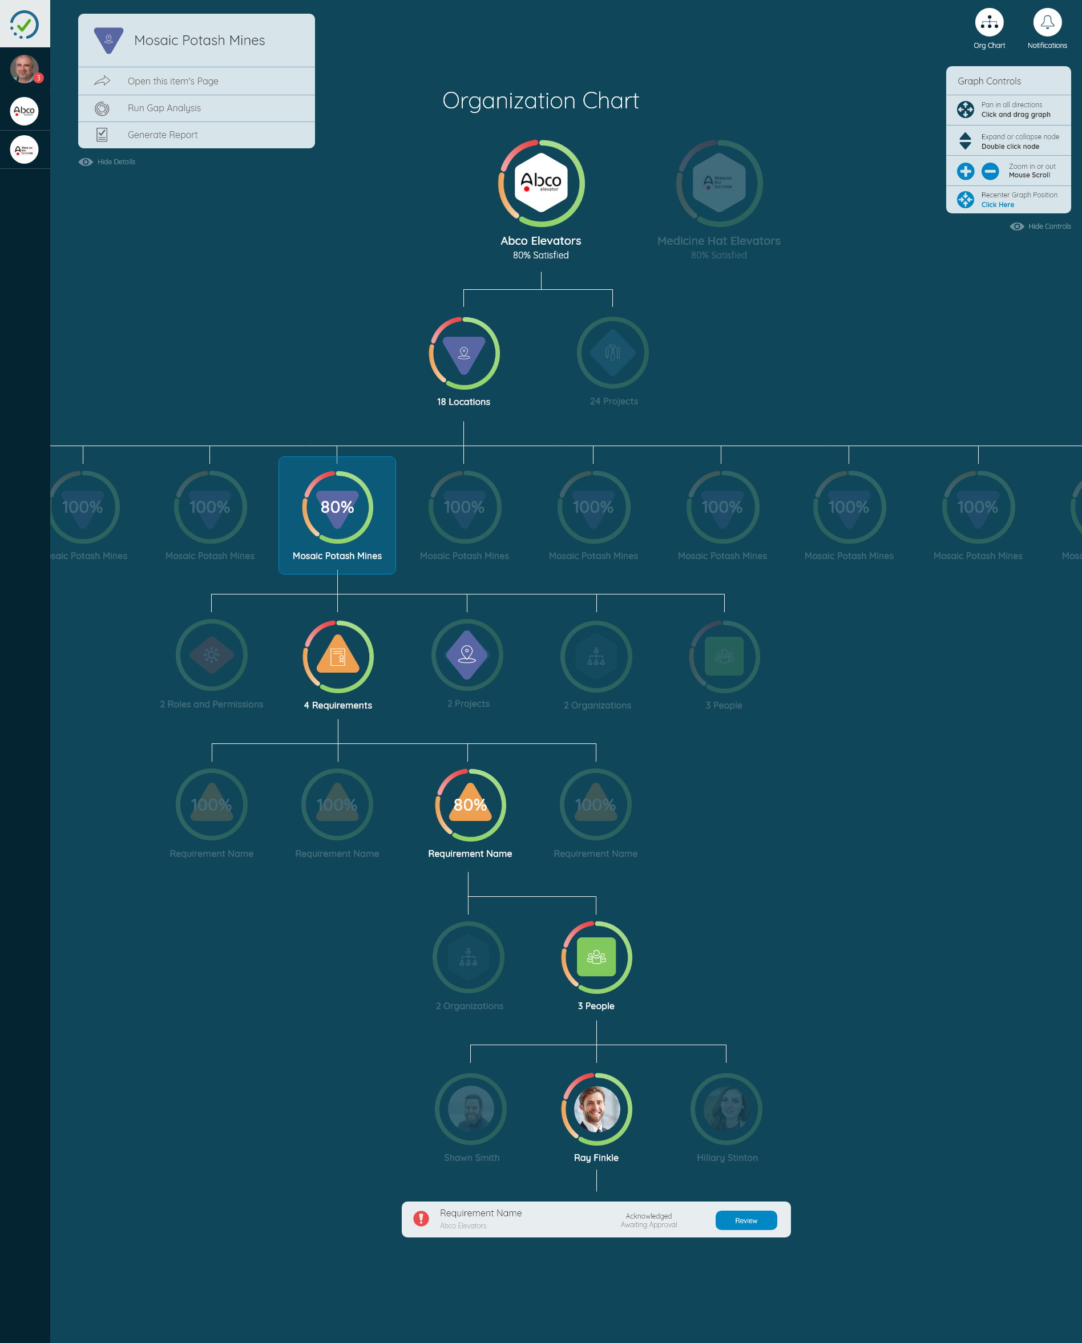
Task: Select the highlighted 3 People green node
Action: pyautogui.click(x=596, y=957)
